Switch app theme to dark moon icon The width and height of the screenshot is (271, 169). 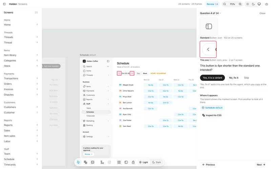pyautogui.click(x=253, y=4)
